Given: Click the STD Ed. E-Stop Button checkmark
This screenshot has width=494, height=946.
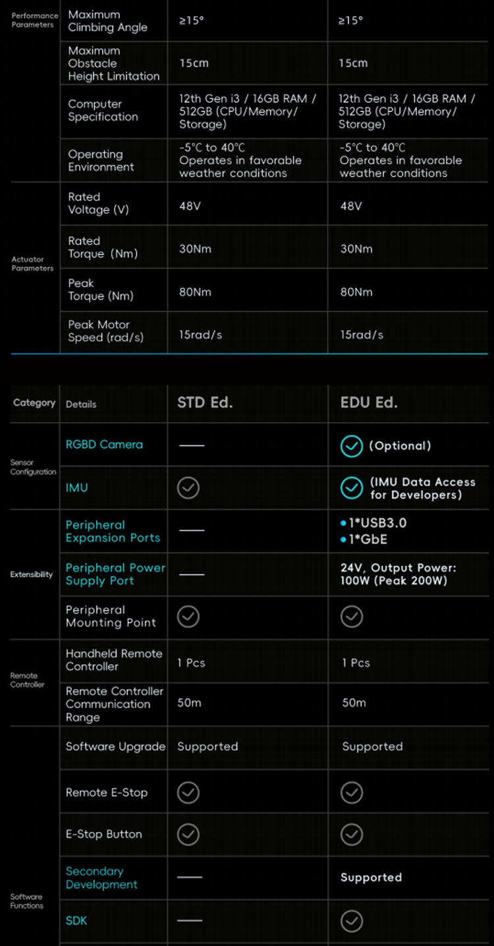Looking at the screenshot, I should pyautogui.click(x=188, y=835).
